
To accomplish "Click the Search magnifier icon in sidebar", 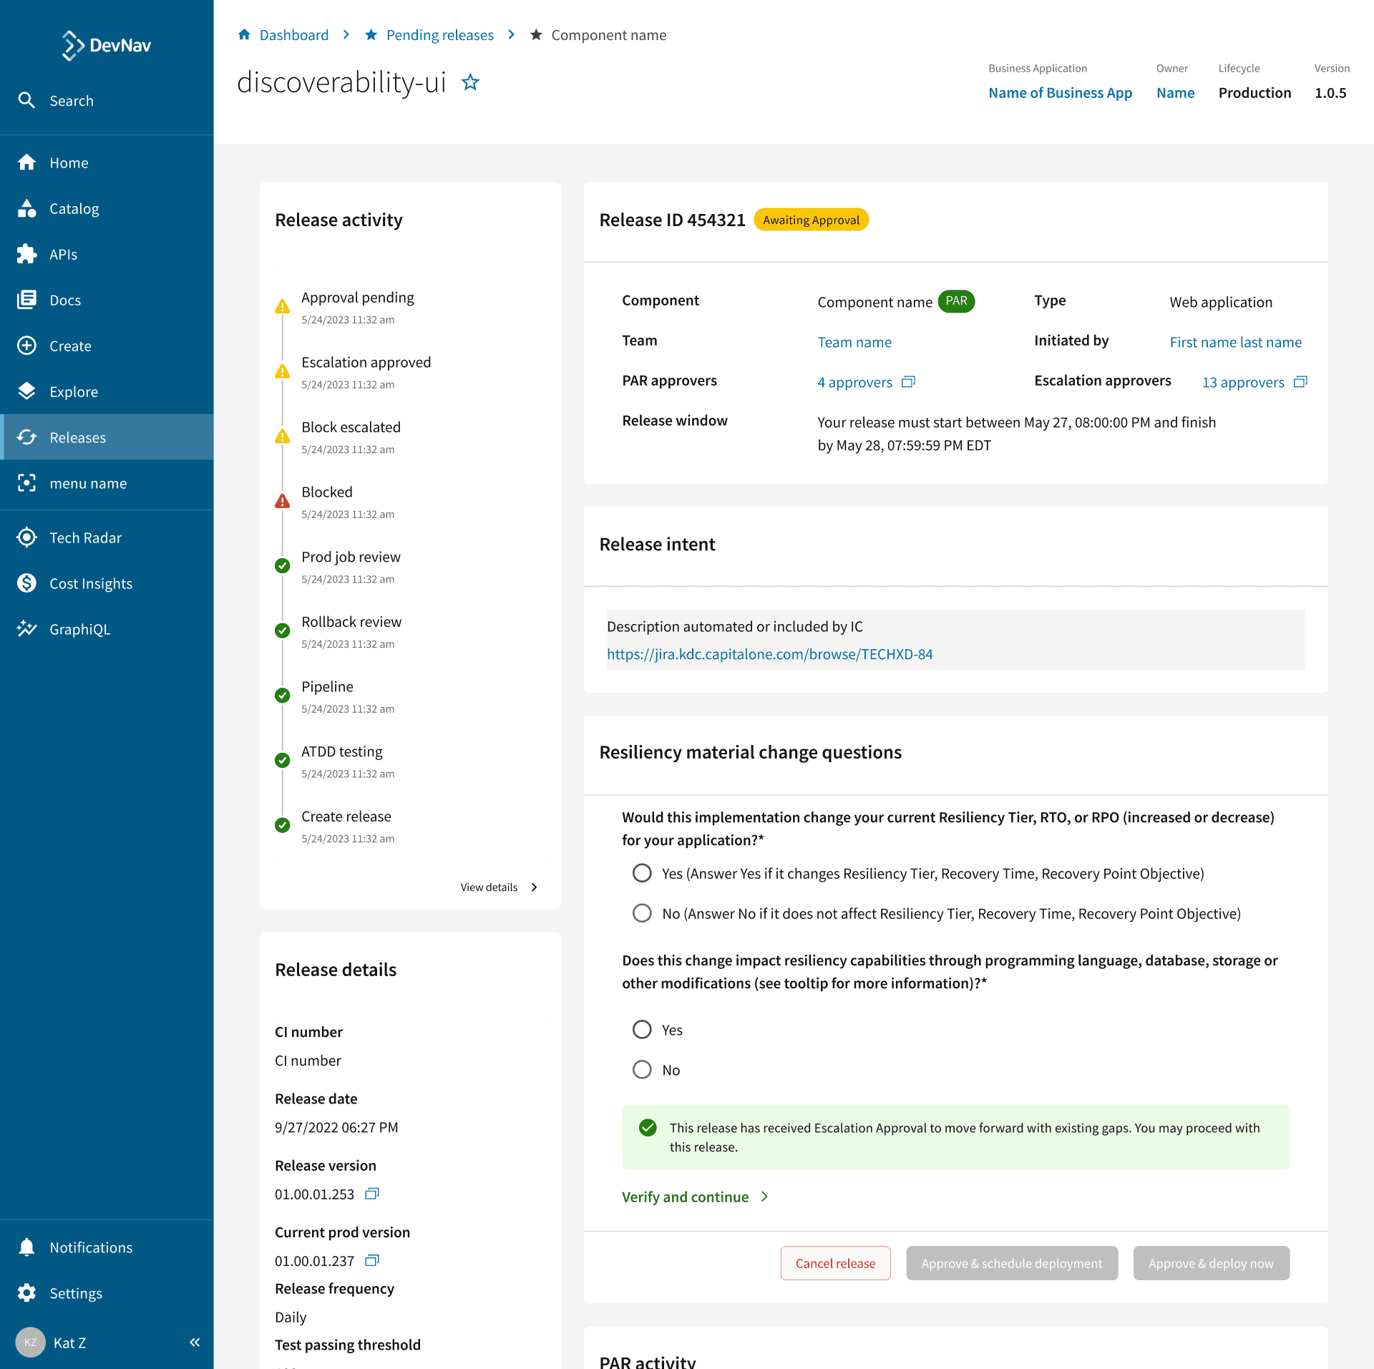I will point(26,101).
